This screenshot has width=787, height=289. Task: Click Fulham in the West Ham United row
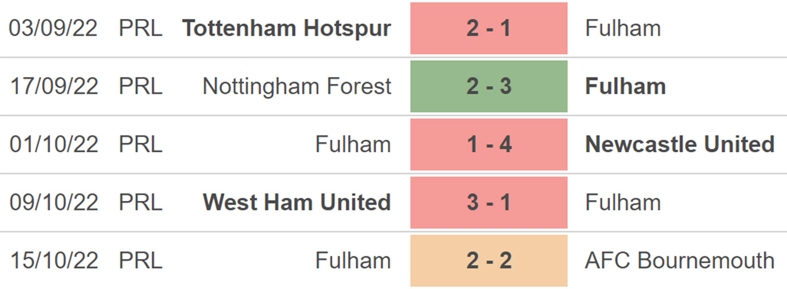tap(623, 202)
